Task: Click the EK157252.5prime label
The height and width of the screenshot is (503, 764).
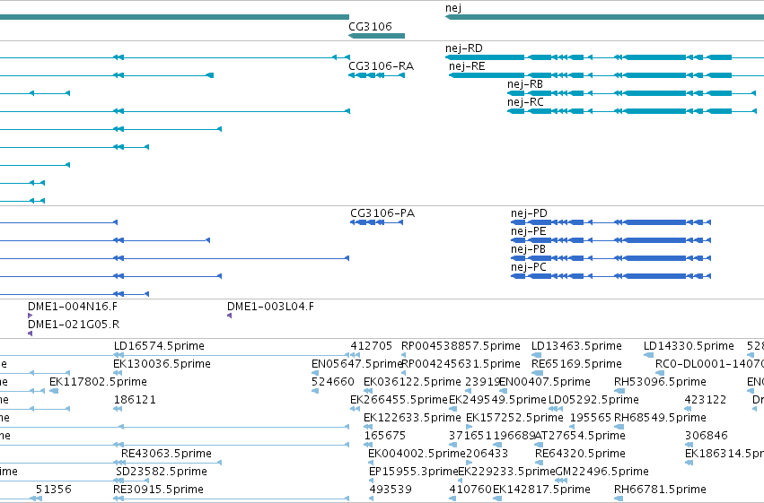Action: (514, 418)
